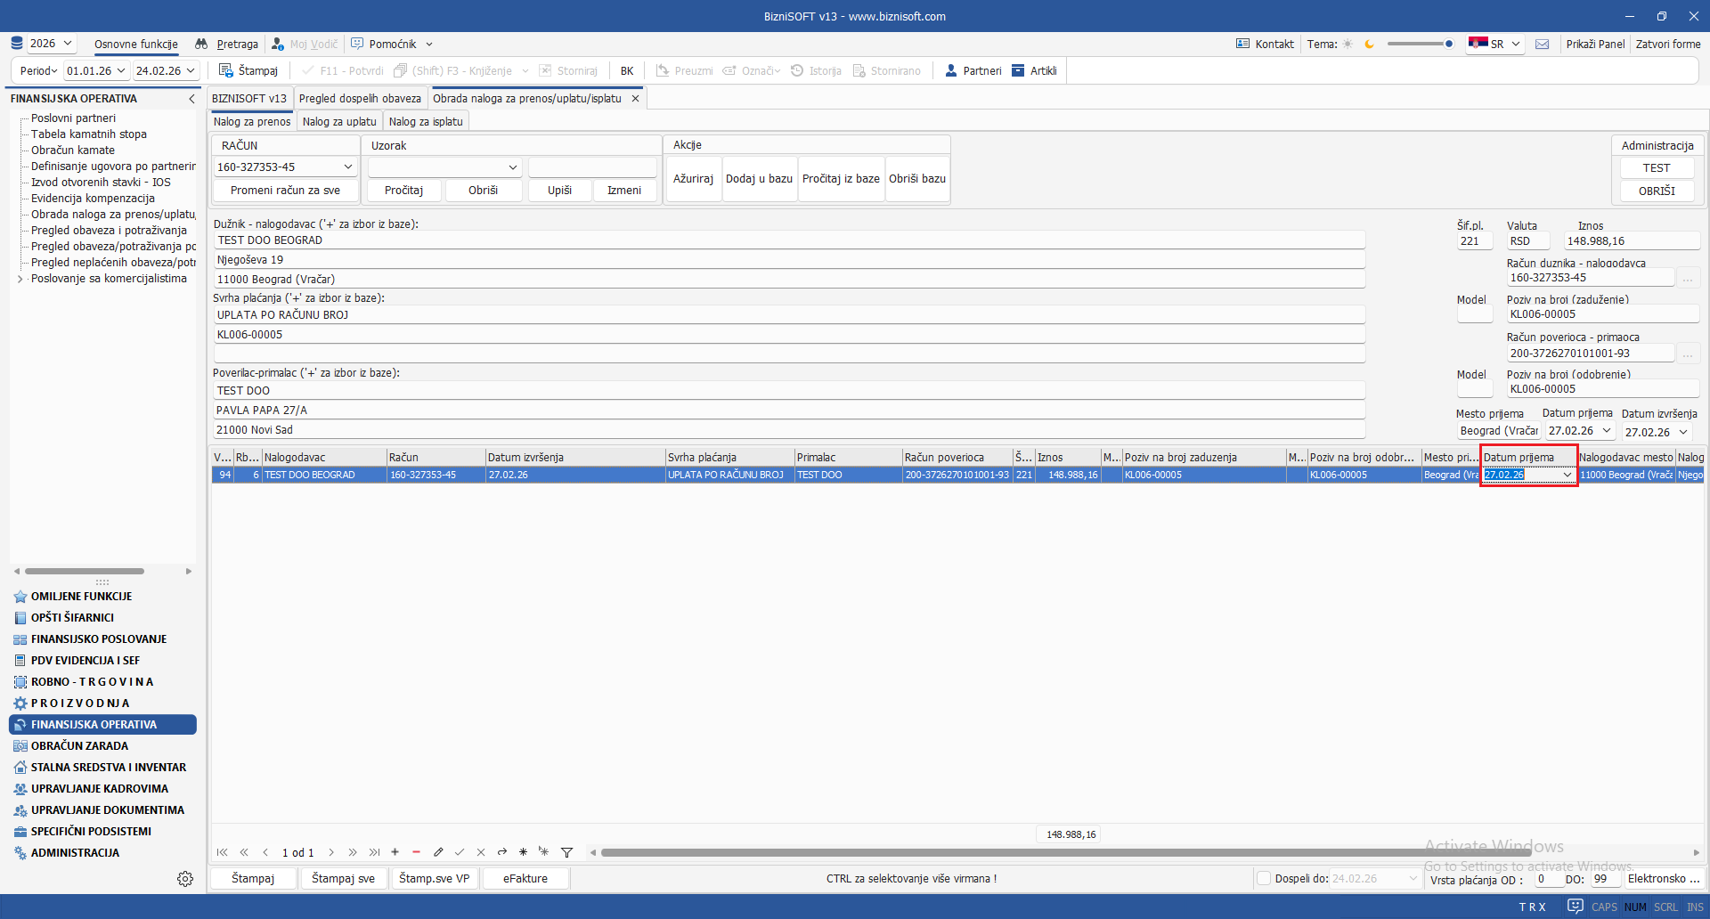Image resolution: width=1710 pixels, height=919 pixels.
Task: Click the Iznos amount input field
Action: (1632, 241)
